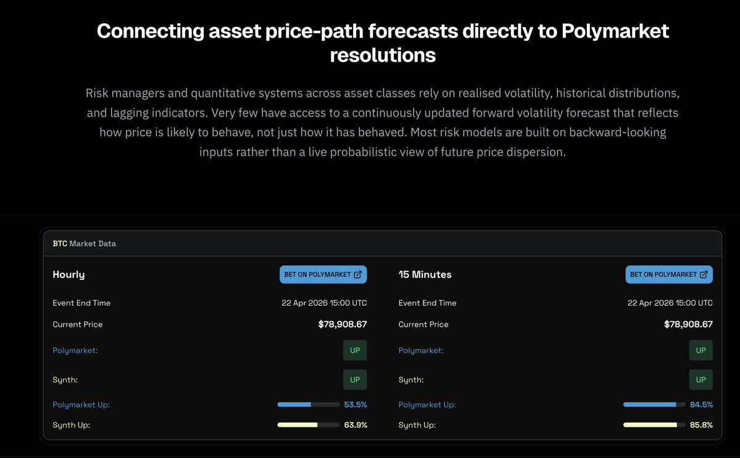Screen dimensions: 740x458
Task: Click the 85.8% Synth Up value
Action: (x=701, y=425)
